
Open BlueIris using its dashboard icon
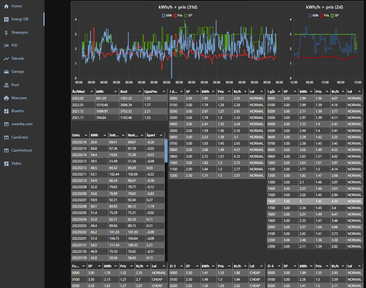6,111
